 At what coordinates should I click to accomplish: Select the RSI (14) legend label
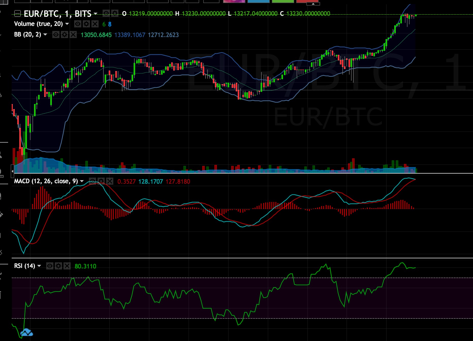(x=25, y=266)
